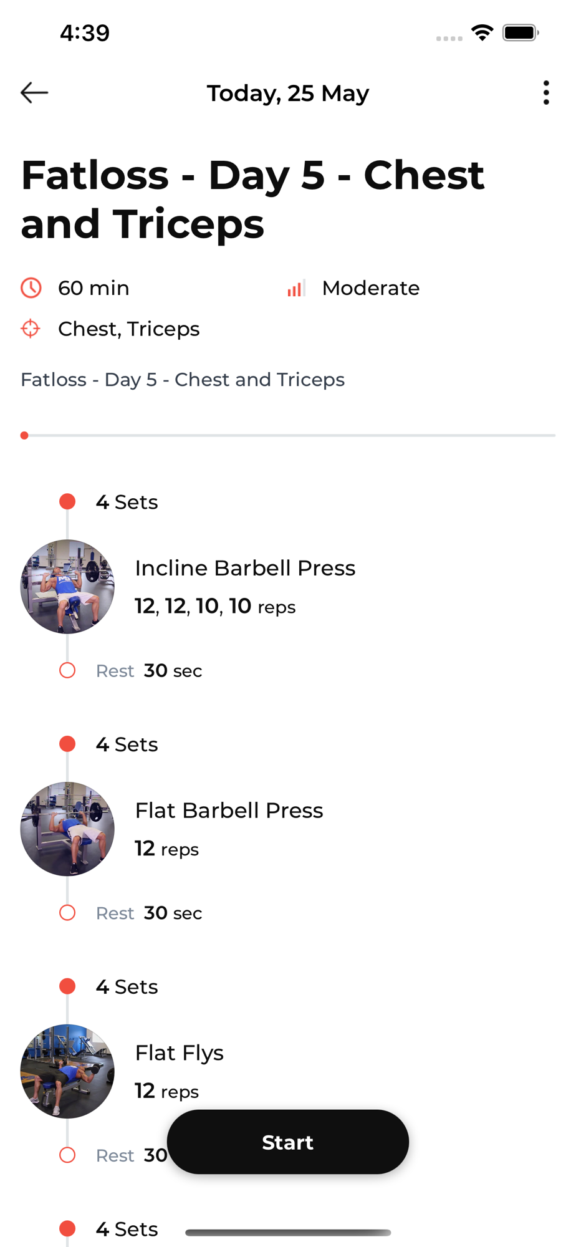Tap the rest circle under Incline Barbell Press
Image resolution: width=576 pixels, height=1247 pixels.
(67, 671)
